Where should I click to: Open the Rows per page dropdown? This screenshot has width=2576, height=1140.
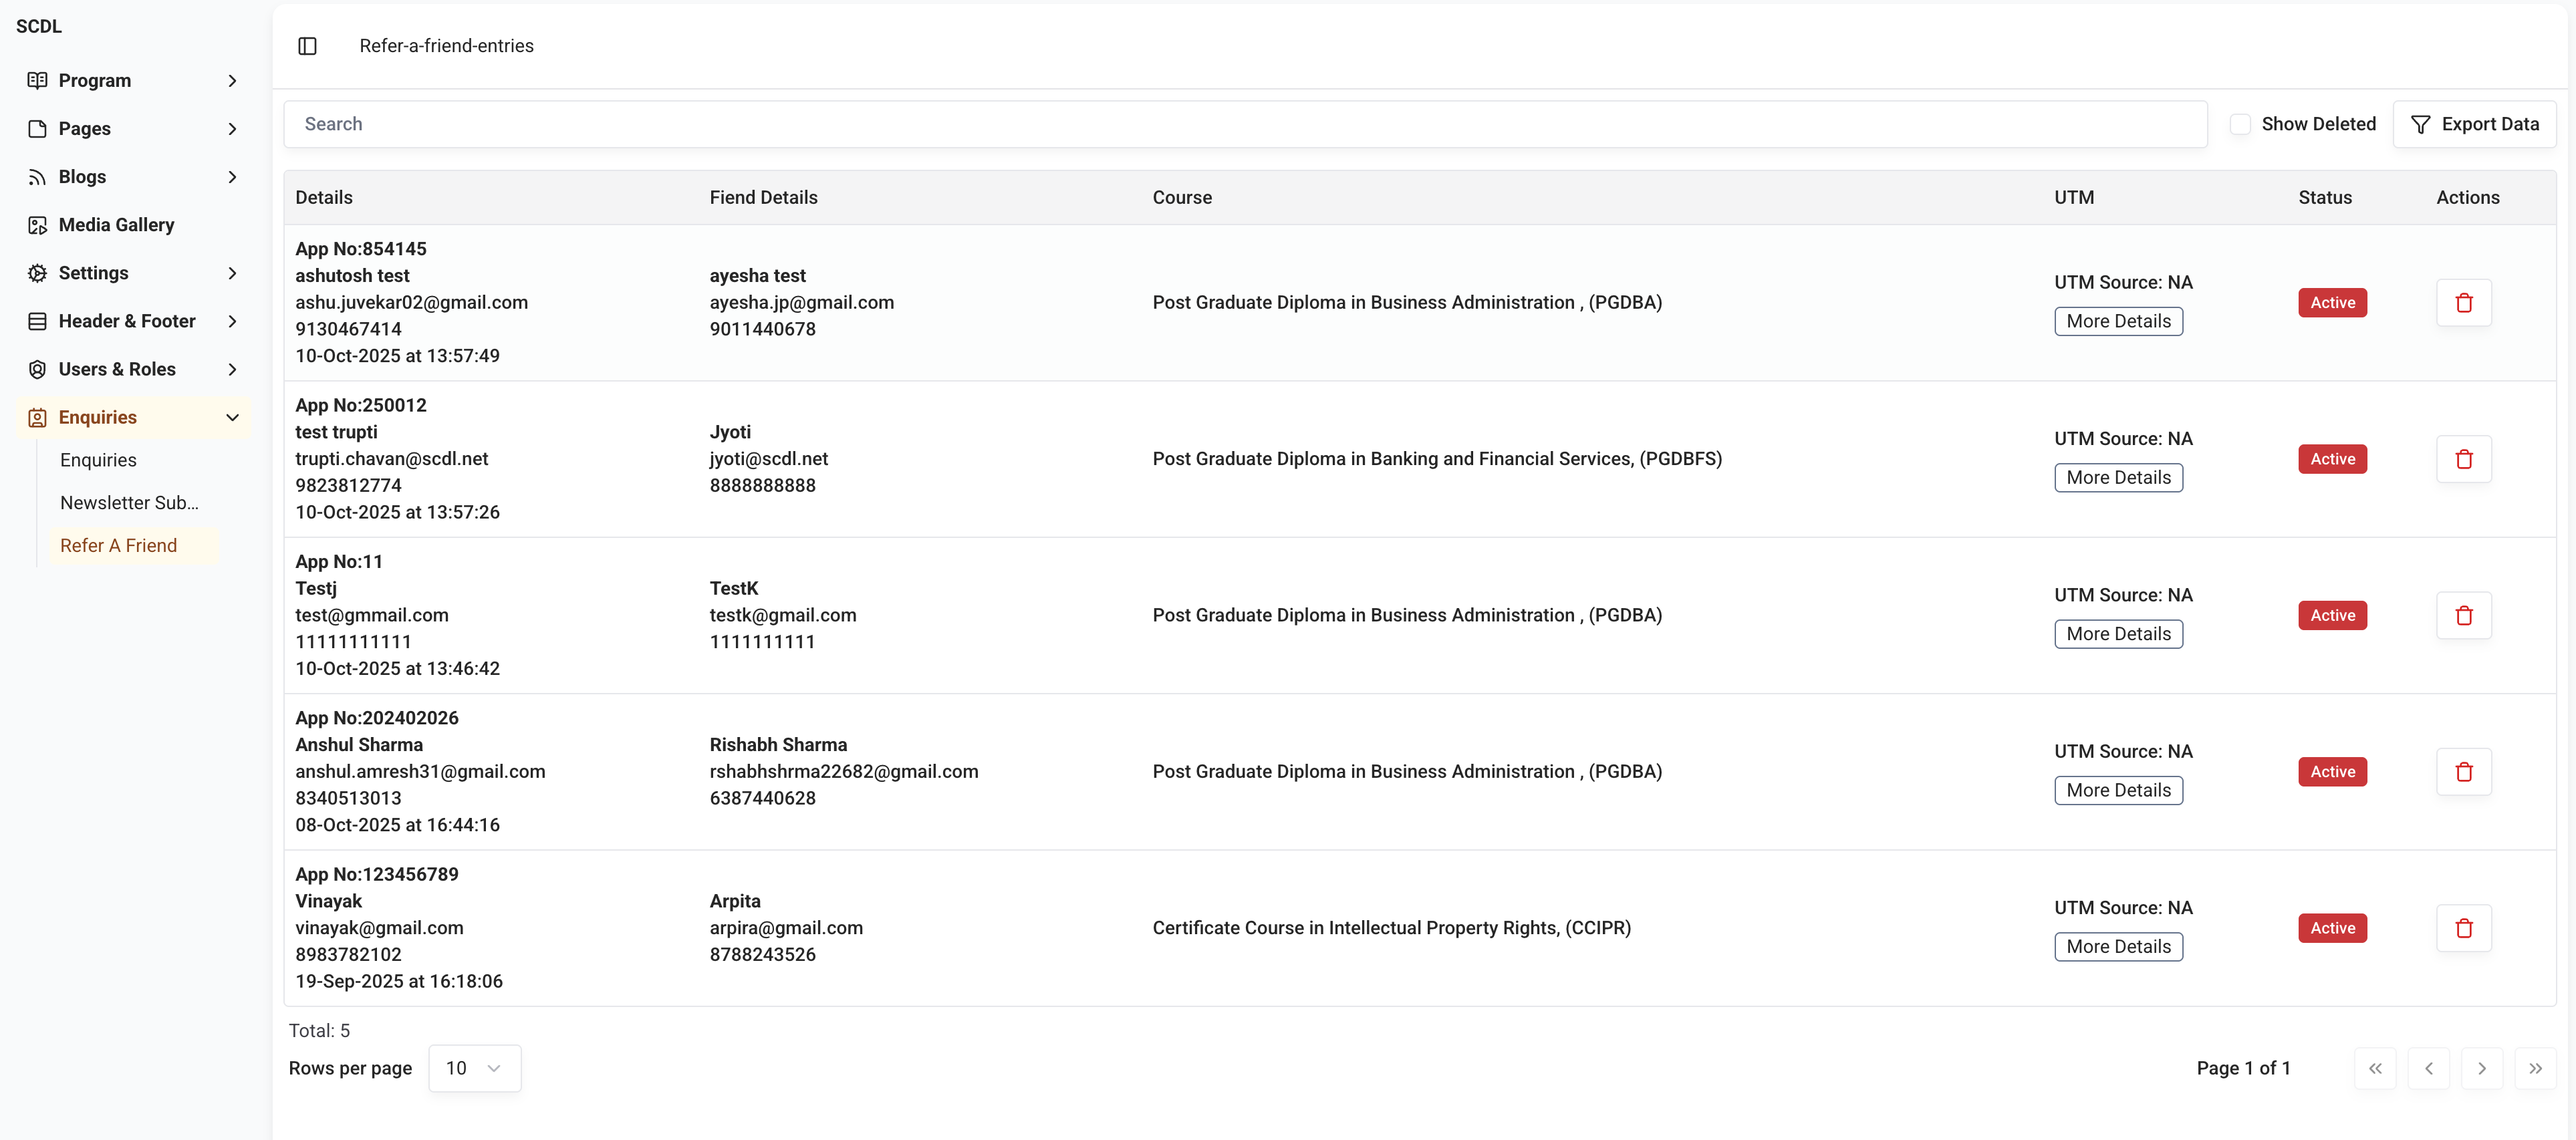tap(474, 1068)
